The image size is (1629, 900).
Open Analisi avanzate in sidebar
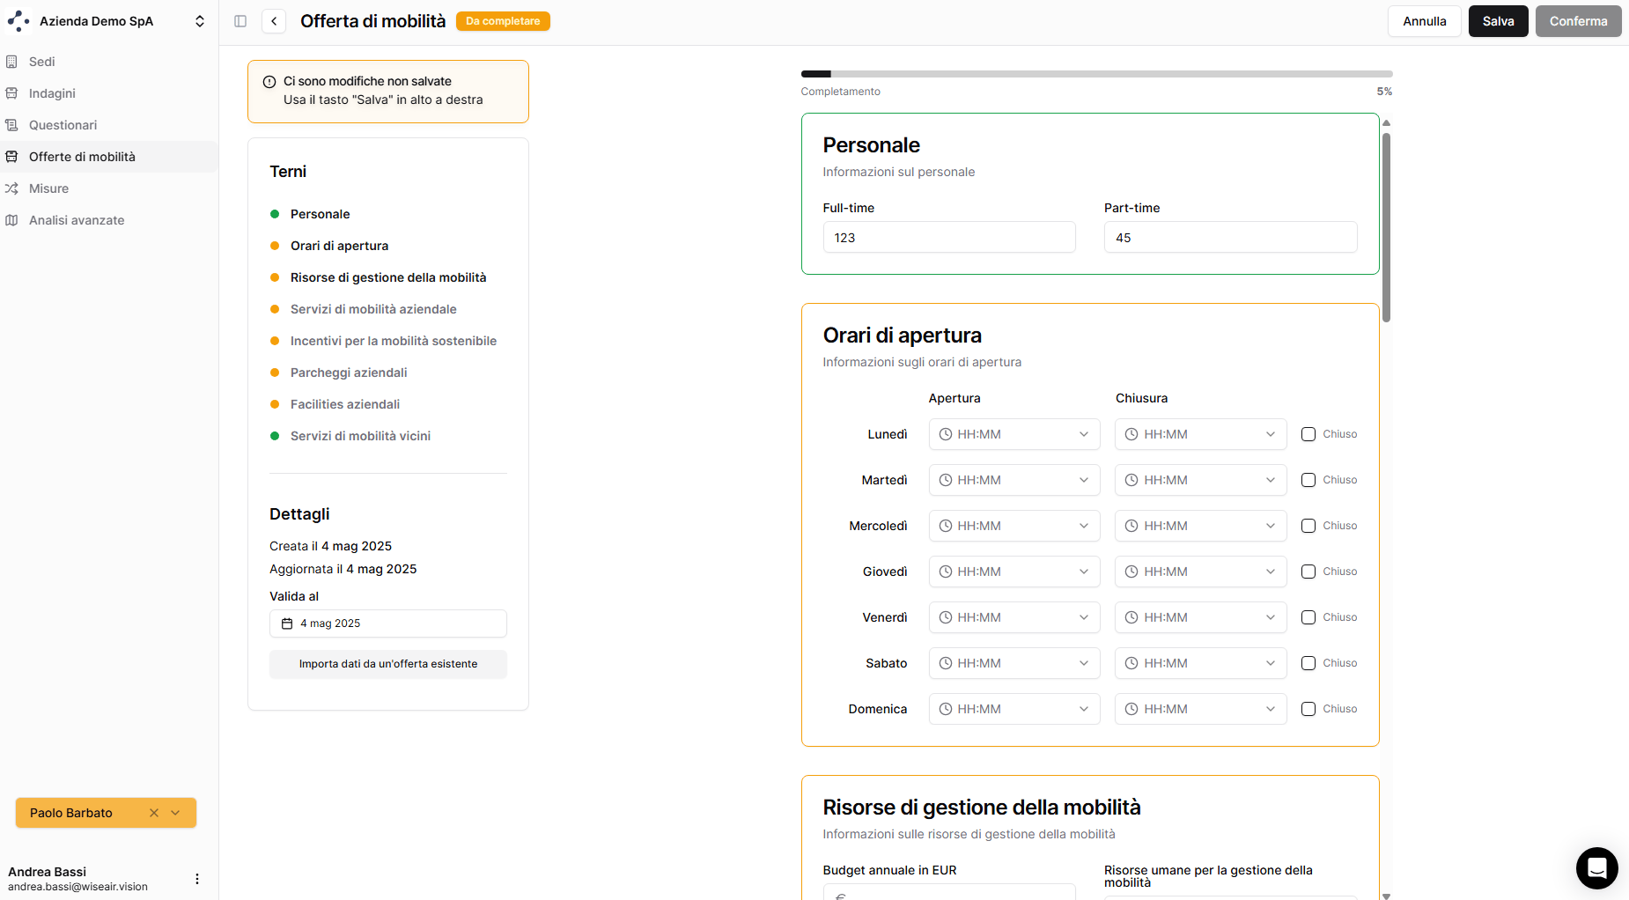(x=109, y=220)
